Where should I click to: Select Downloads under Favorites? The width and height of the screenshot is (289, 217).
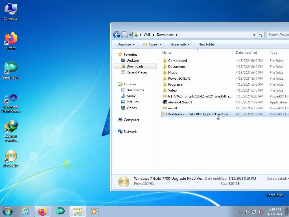pos(135,66)
